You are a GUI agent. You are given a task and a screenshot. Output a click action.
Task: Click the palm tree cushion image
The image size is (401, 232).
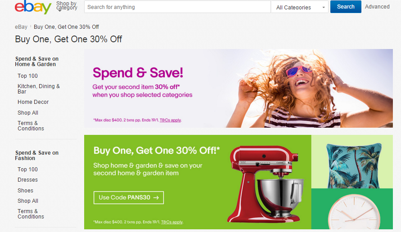[354, 165]
